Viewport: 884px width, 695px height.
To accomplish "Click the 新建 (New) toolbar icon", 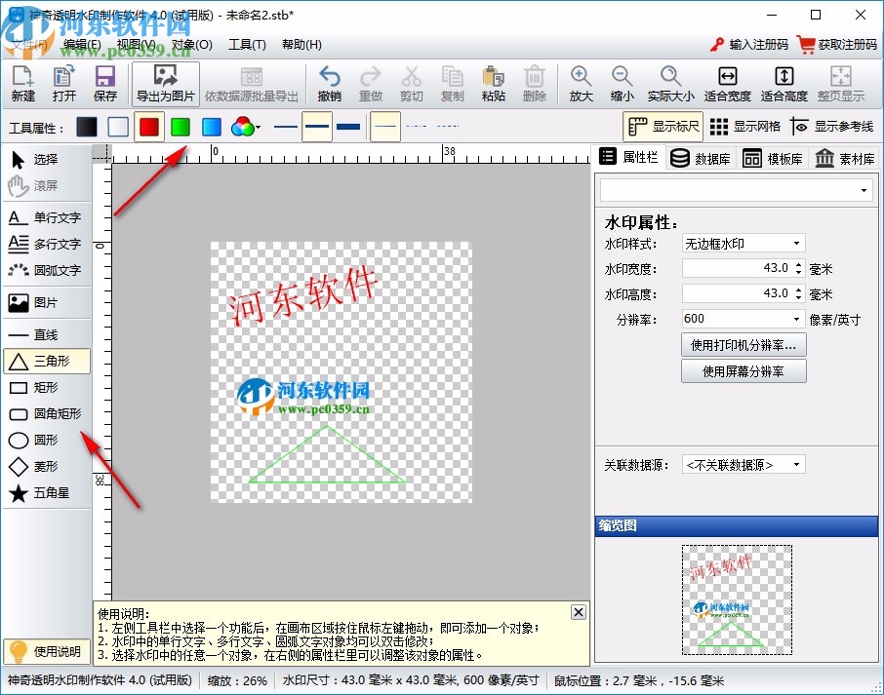I will point(23,84).
